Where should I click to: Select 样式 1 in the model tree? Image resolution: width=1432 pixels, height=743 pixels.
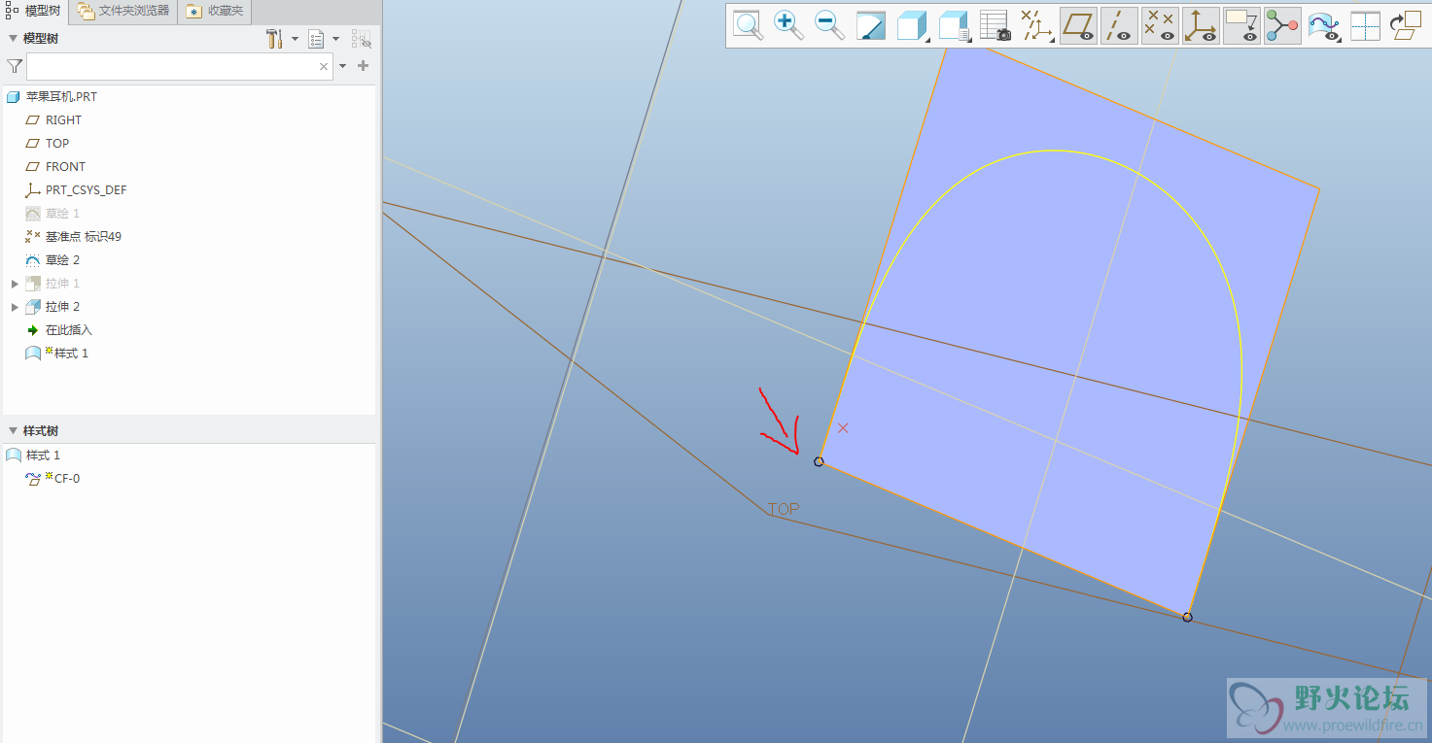tap(71, 354)
